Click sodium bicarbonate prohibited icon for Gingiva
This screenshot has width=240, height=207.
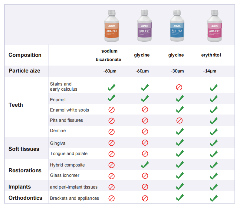click(111, 143)
